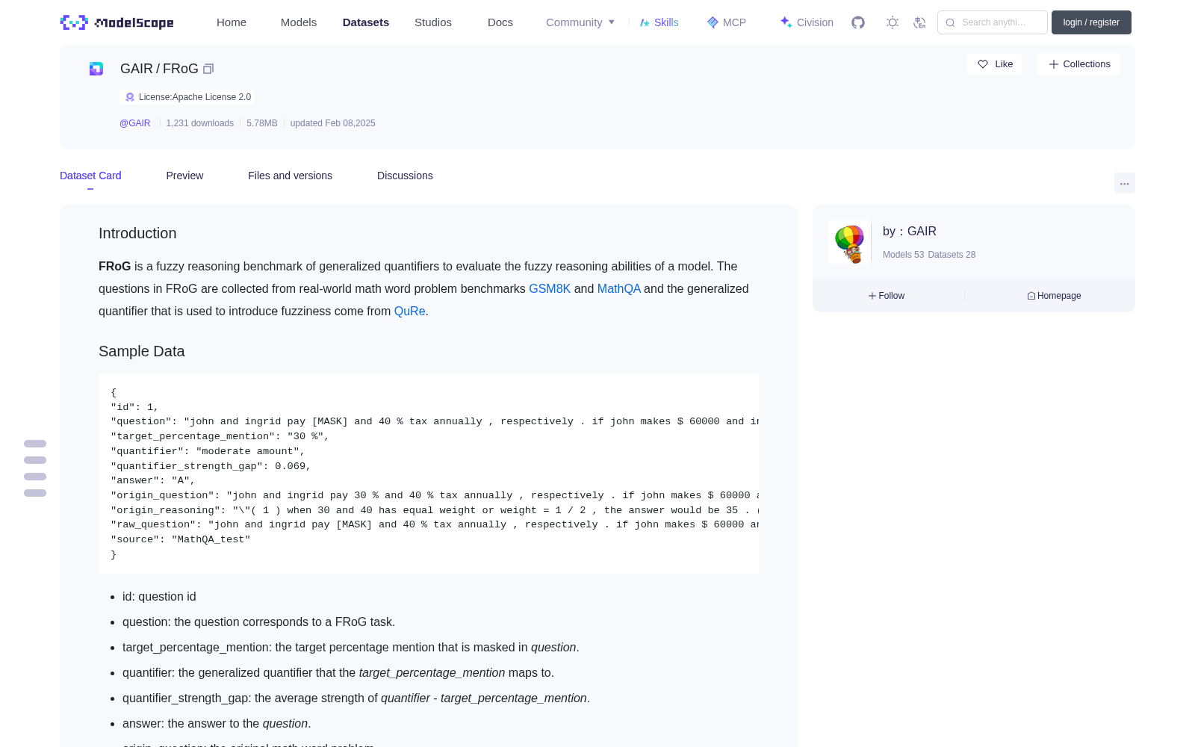Click the '1,231 downloads' text
Viewport: 1195px width, 747px height.
(200, 123)
